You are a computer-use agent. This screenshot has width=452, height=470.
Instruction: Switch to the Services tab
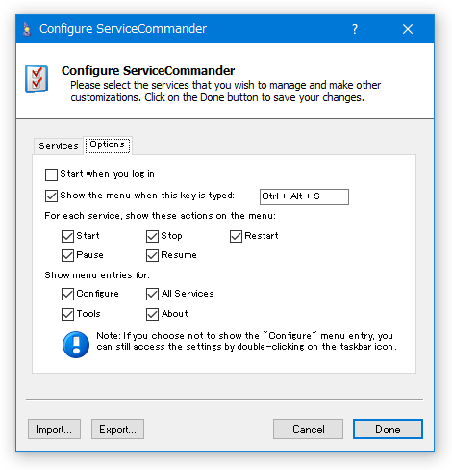click(59, 146)
